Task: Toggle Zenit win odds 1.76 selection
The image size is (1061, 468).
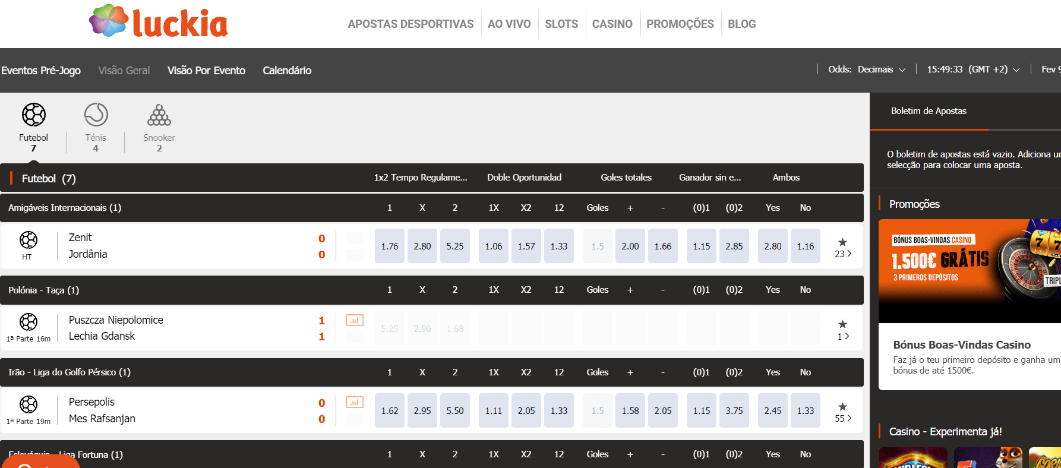Action: tap(390, 246)
